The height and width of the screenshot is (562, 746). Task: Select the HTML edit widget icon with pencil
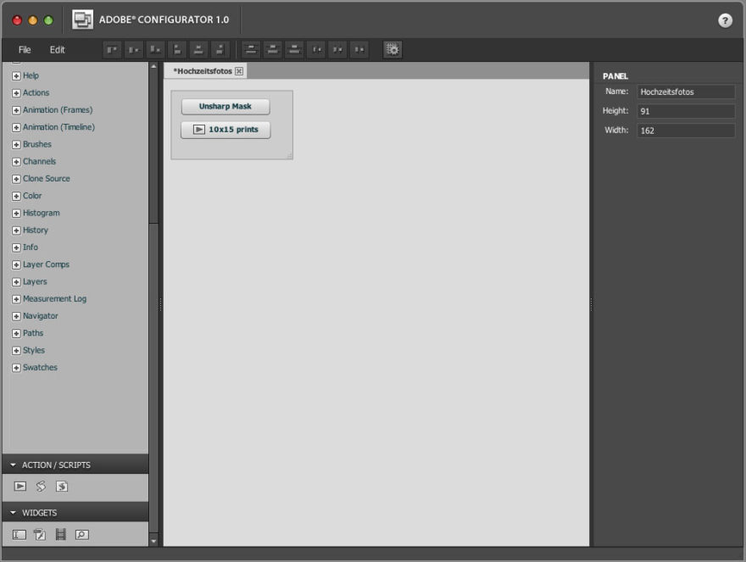40,534
